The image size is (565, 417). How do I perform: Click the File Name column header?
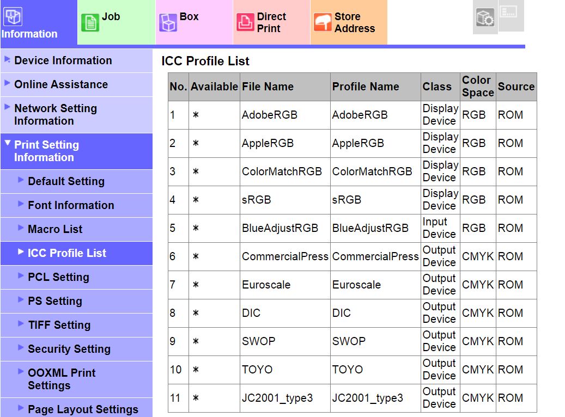coord(285,87)
